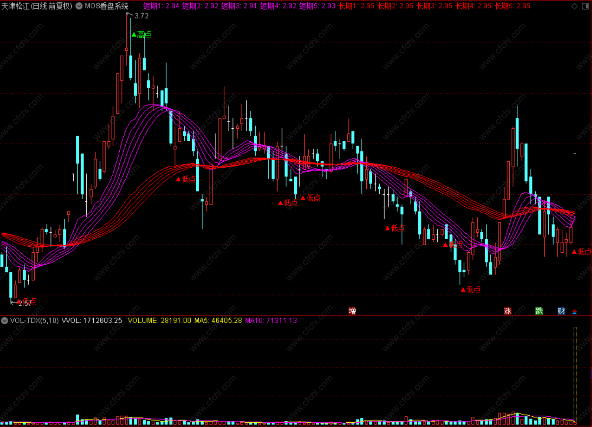Select the 短期4: 2.92 value
592x427 pixels.
click(x=278, y=6)
